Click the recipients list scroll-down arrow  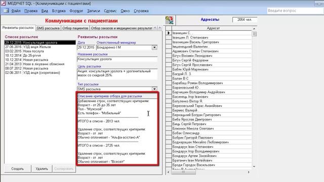(254, 166)
